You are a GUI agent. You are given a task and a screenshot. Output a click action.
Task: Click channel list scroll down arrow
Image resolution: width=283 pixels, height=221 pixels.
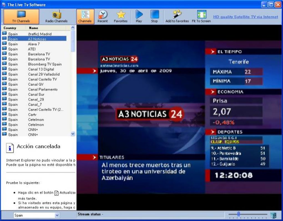coord(73,134)
